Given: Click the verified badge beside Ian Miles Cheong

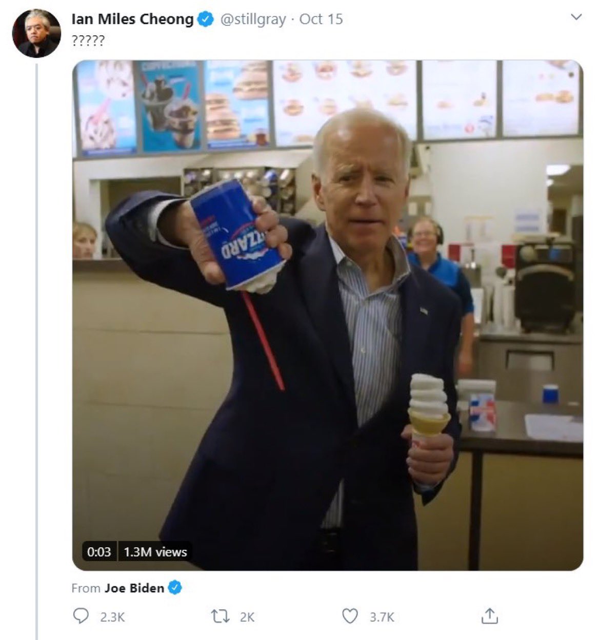Looking at the screenshot, I should tap(206, 19).
